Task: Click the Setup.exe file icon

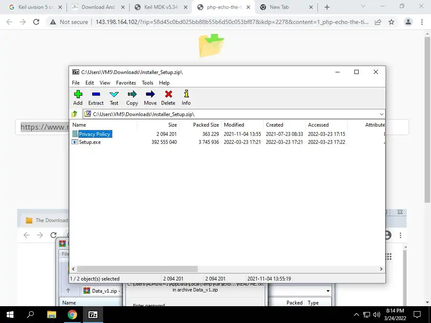Action: (75, 142)
